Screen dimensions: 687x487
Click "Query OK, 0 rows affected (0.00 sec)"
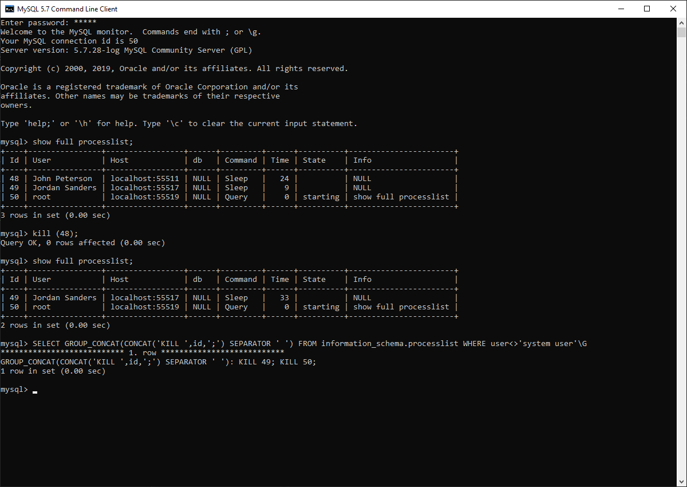tap(83, 243)
